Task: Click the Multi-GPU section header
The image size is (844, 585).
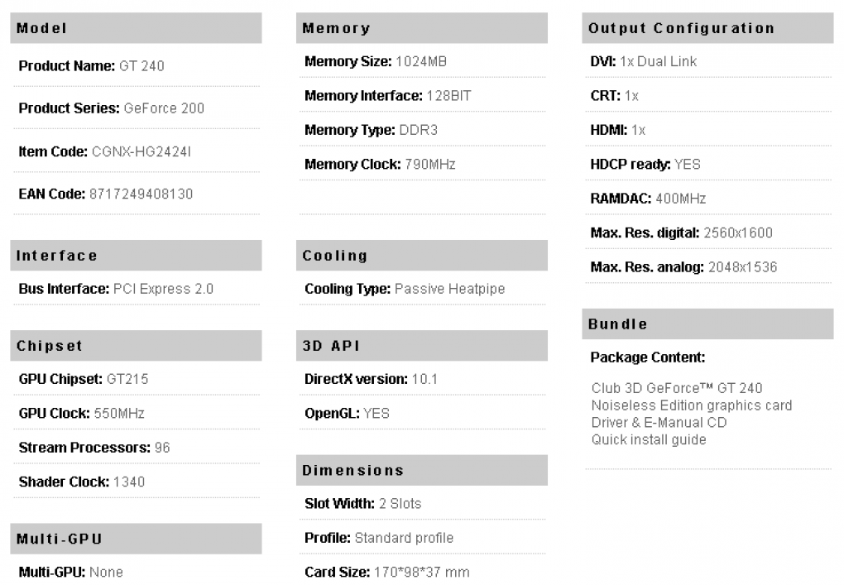Action: 136,539
